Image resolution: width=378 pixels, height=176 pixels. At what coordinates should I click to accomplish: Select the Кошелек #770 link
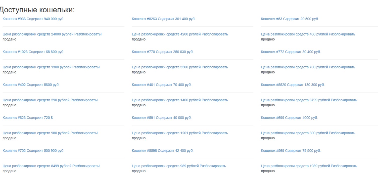point(162,52)
